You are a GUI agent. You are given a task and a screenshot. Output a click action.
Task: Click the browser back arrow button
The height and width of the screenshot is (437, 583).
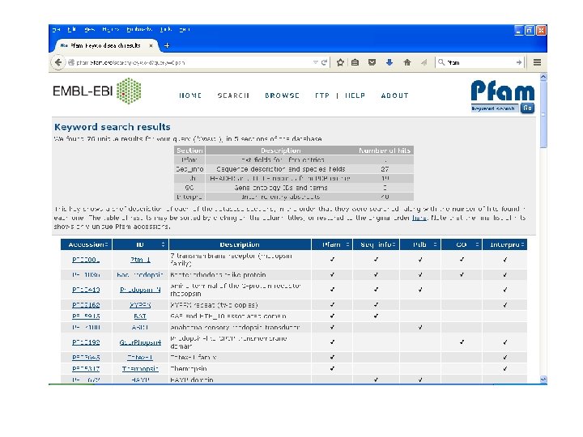(58, 62)
